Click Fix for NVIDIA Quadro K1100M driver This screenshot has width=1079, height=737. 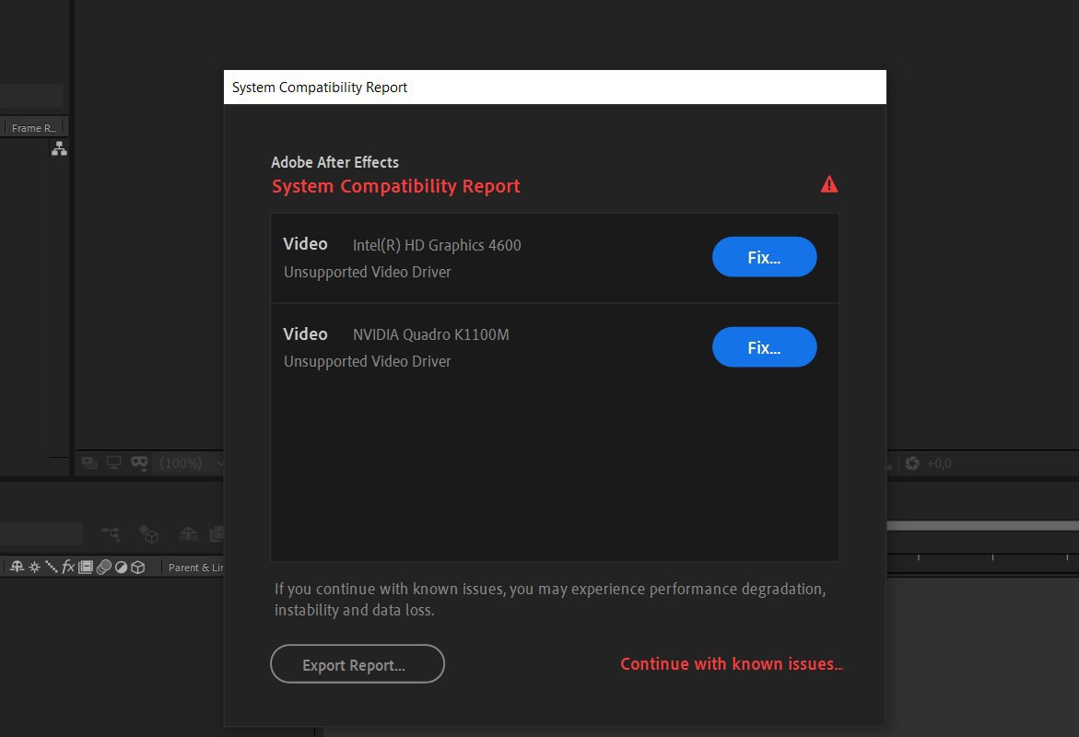[x=764, y=347]
